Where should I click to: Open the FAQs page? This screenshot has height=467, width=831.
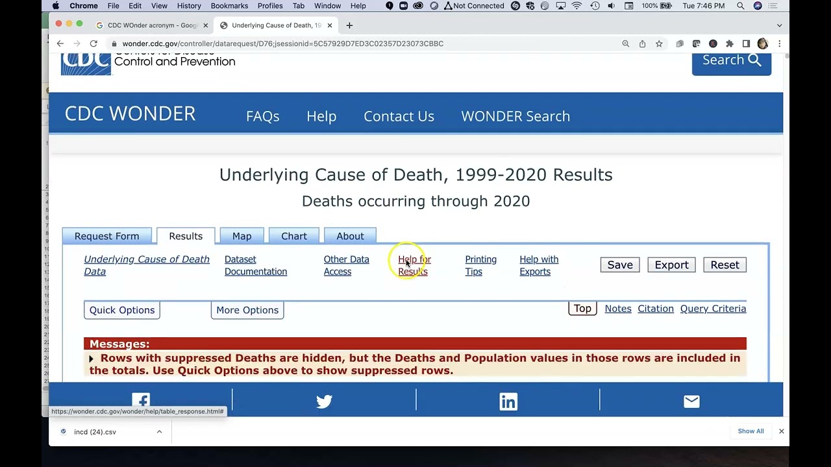(262, 116)
